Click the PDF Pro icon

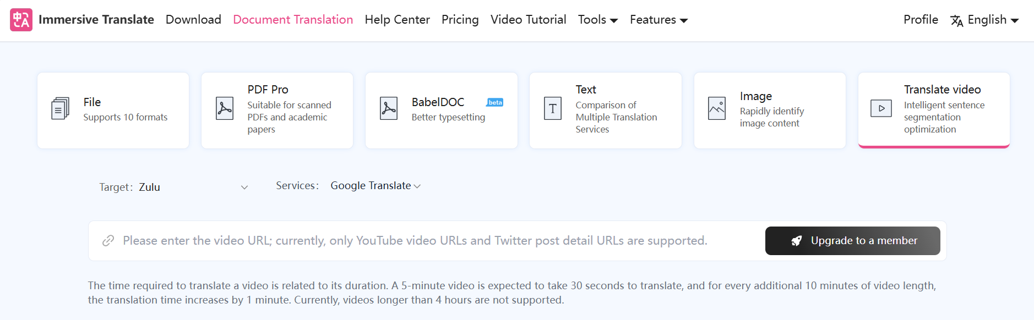225,108
